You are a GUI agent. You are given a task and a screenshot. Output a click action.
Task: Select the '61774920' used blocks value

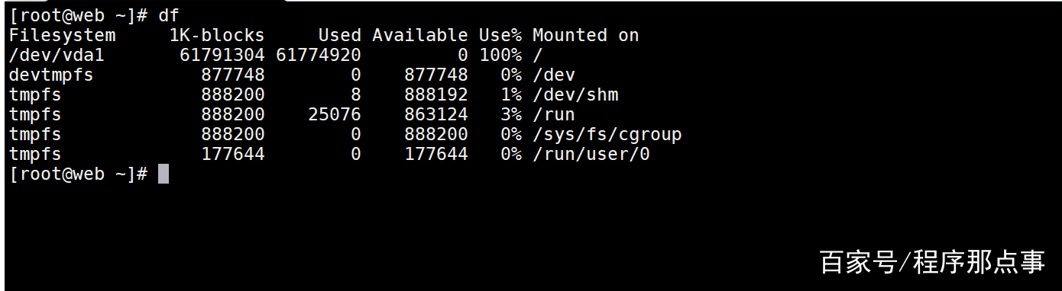point(319,55)
